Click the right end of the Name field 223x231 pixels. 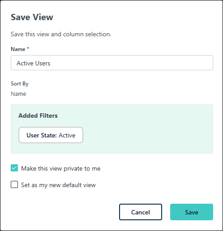(206, 63)
